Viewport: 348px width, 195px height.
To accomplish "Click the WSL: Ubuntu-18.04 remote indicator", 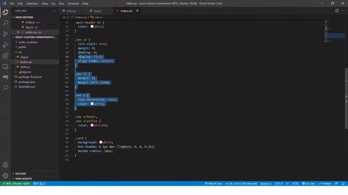I will point(16,184).
